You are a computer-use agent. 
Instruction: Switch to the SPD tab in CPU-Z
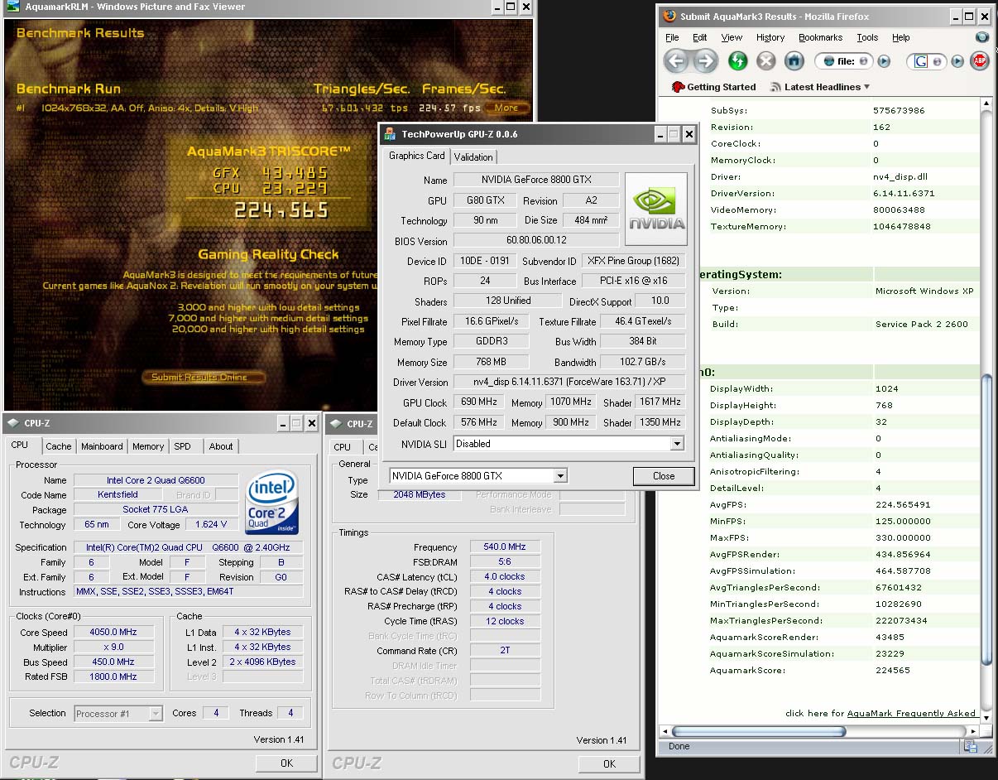tap(183, 446)
